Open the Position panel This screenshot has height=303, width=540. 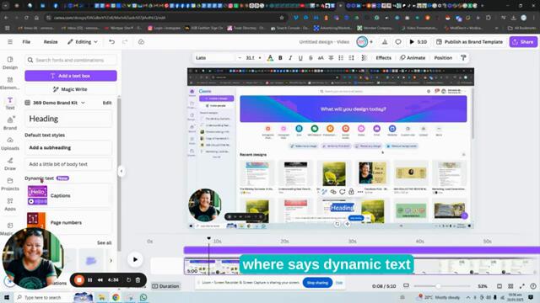tap(443, 58)
